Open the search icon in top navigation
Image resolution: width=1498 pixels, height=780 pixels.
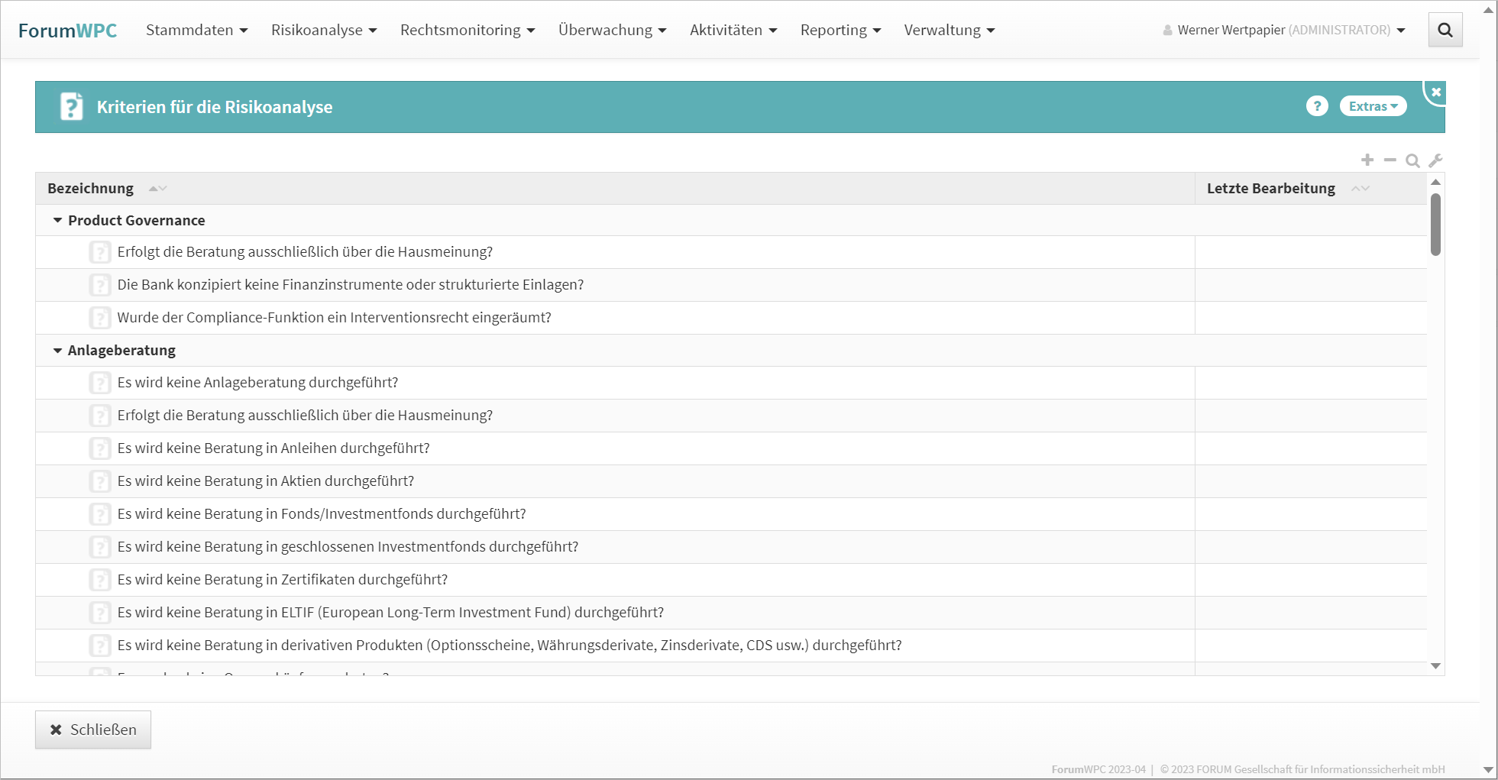(x=1445, y=30)
